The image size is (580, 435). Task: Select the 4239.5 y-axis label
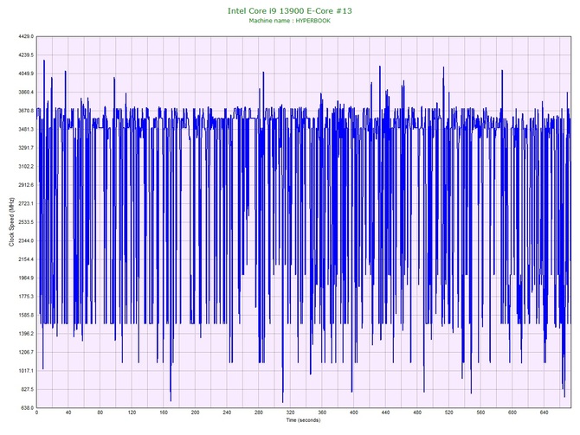pyautogui.click(x=26, y=54)
